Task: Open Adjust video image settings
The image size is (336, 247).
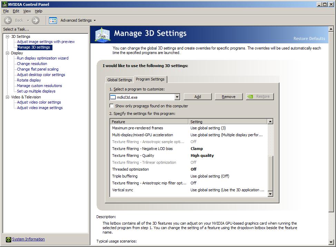Action: click(x=40, y=108)
